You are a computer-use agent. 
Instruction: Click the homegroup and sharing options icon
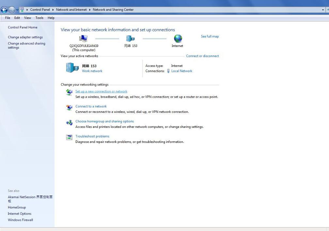pos(69,123)
